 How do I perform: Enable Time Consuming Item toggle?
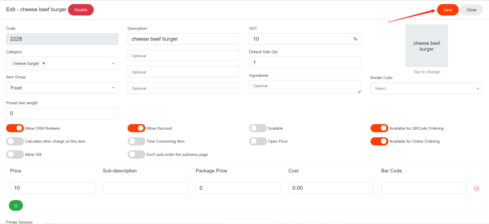[136, 141]
